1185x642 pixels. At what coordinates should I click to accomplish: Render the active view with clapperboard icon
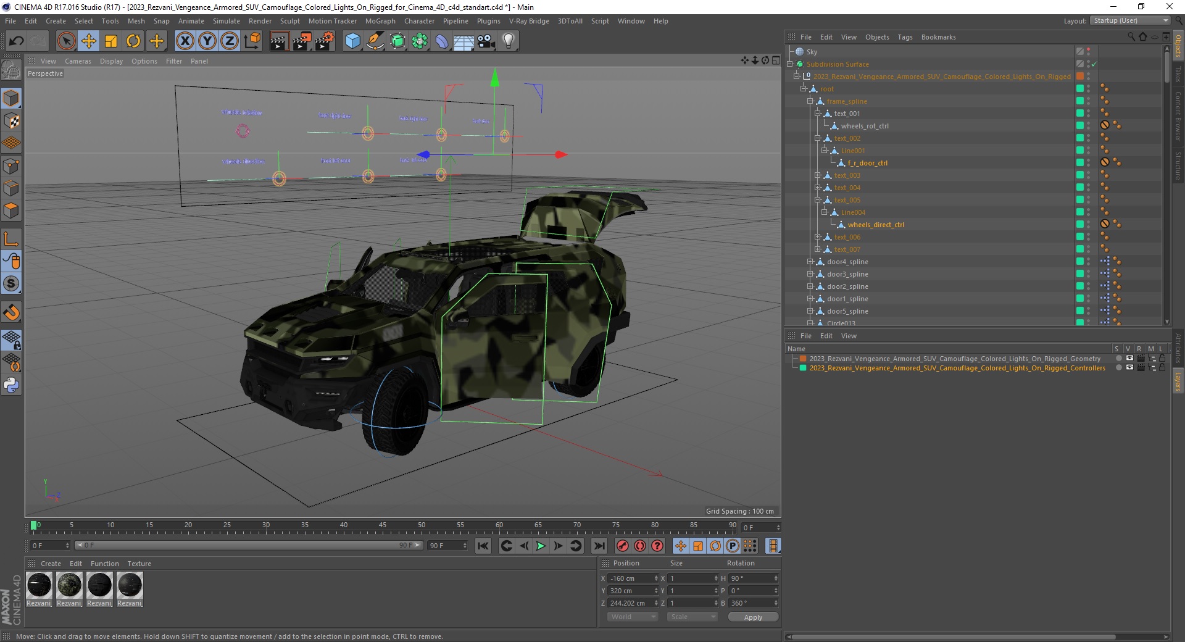point(279,41)
